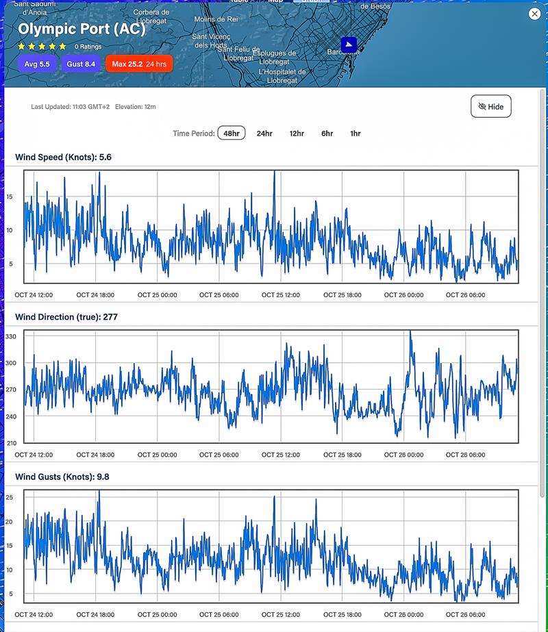The width and height of the screenshot is (548, 632).
Task: Switch time period to 12hr
Action: (297, 134)
